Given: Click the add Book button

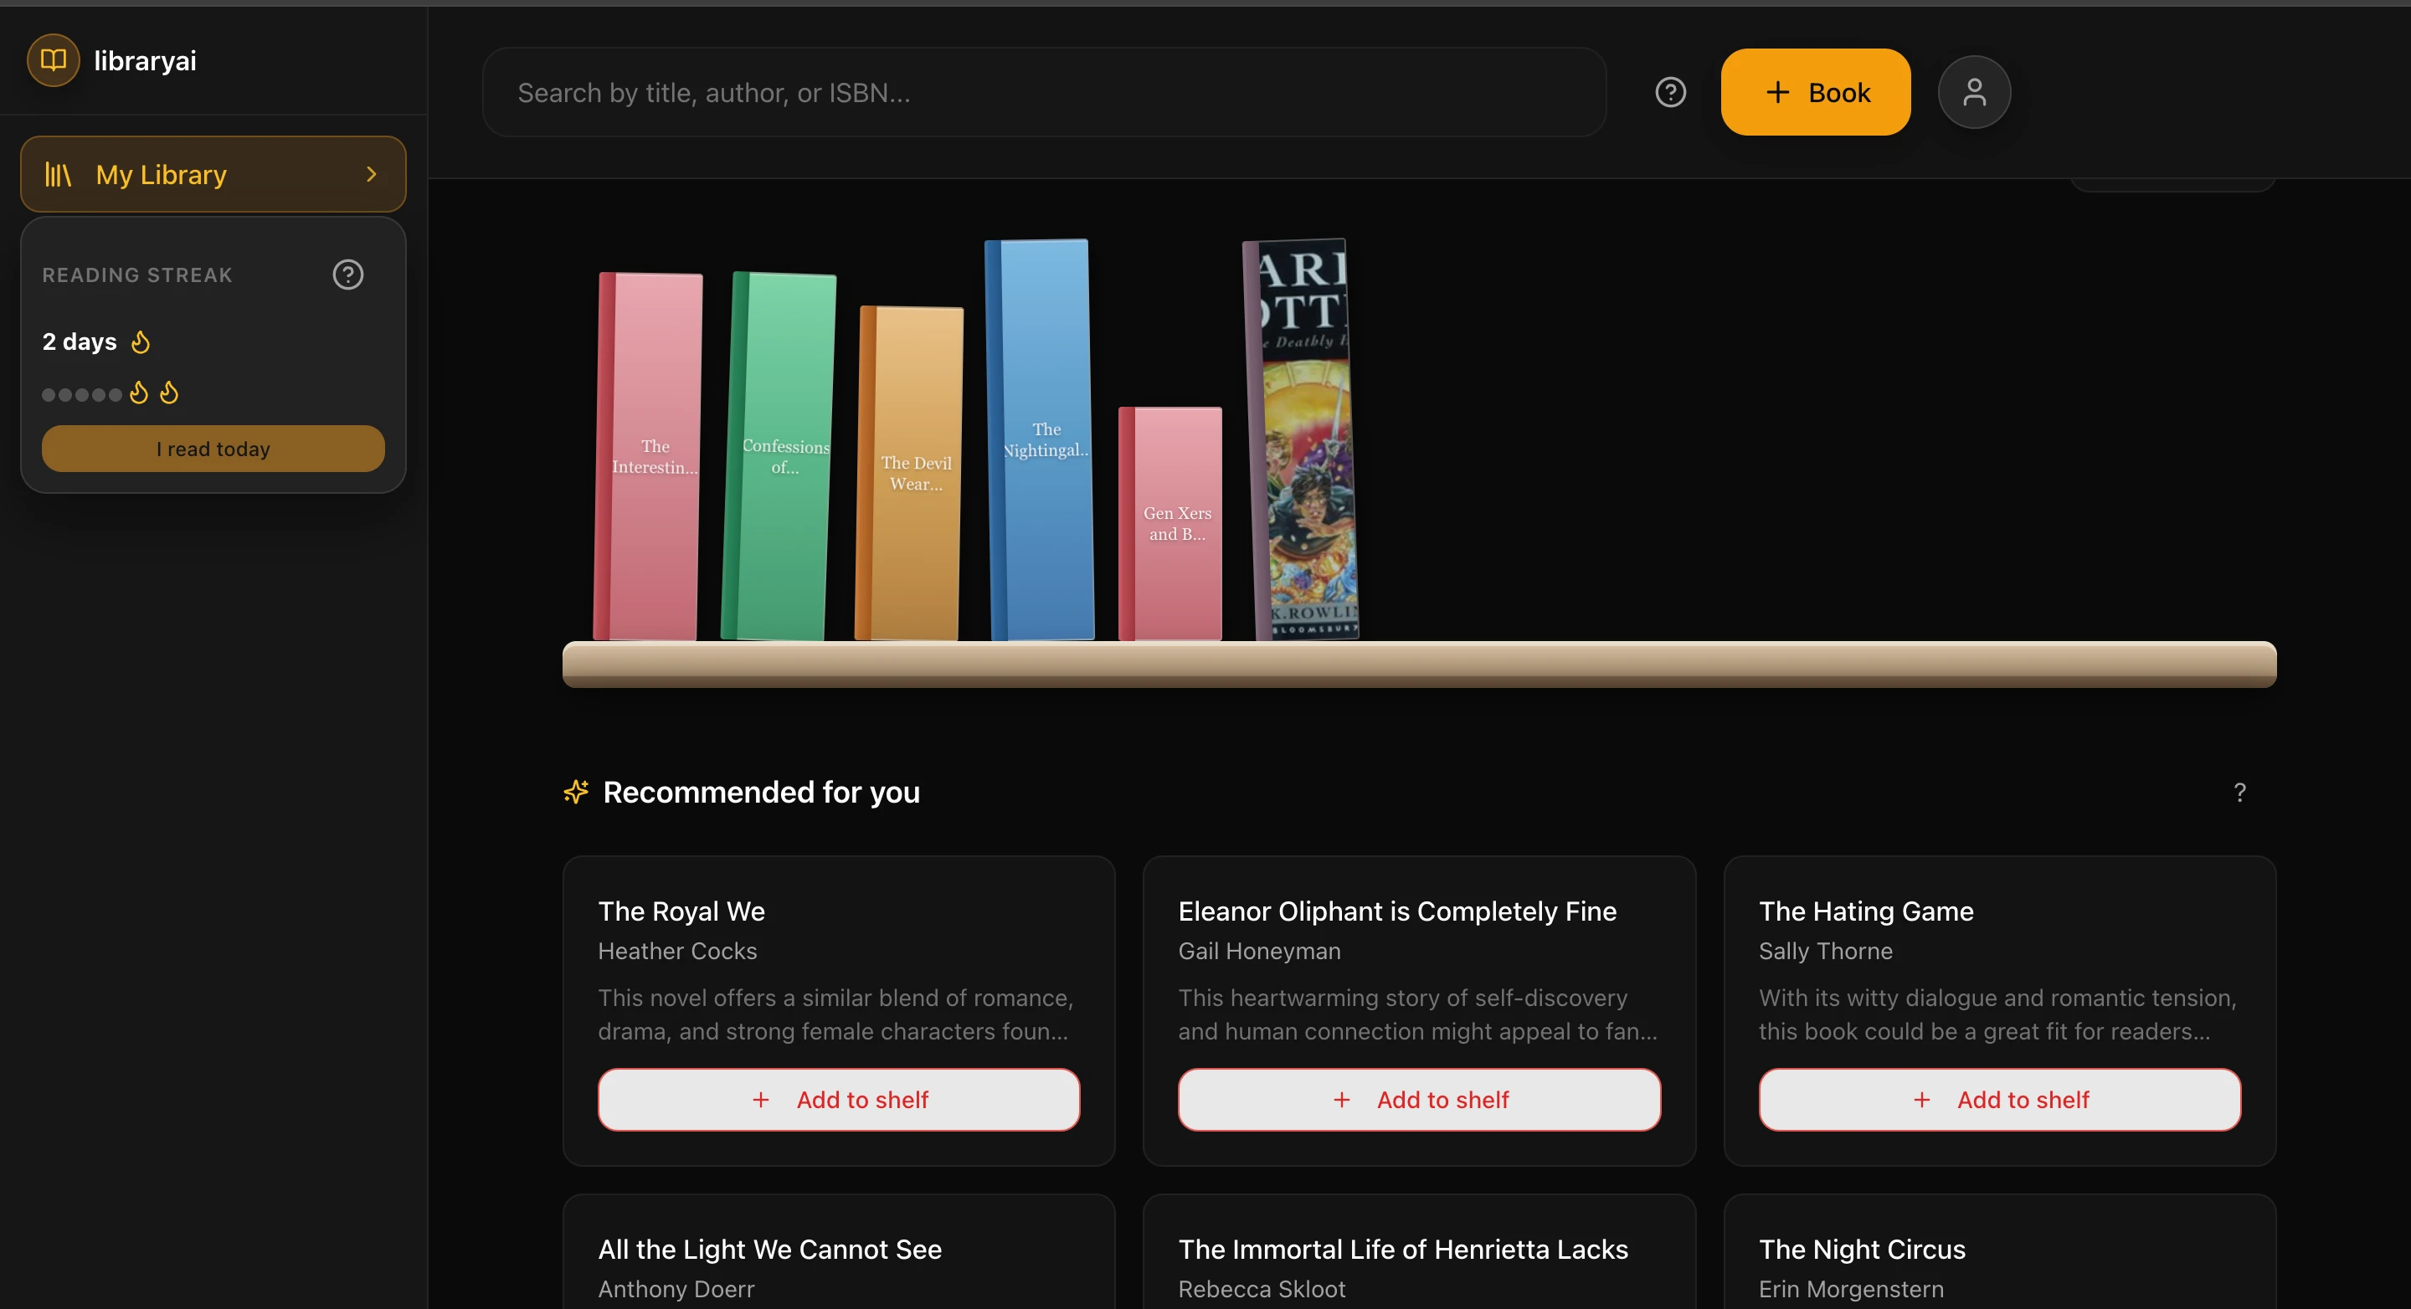Looking at the screenshot, I should point(1815,93).
